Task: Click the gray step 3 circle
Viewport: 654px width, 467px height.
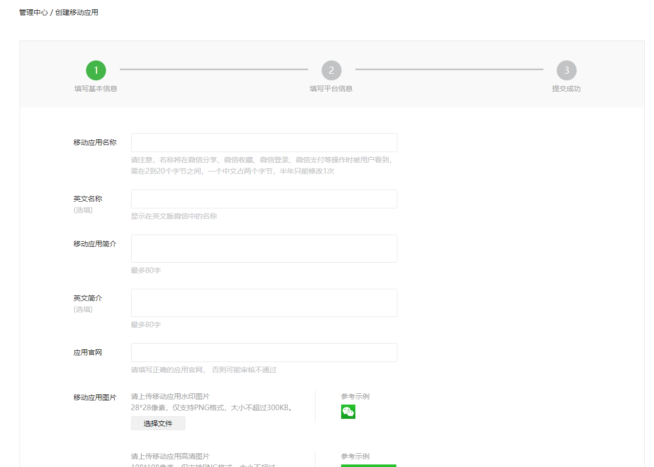Action: 566,71
